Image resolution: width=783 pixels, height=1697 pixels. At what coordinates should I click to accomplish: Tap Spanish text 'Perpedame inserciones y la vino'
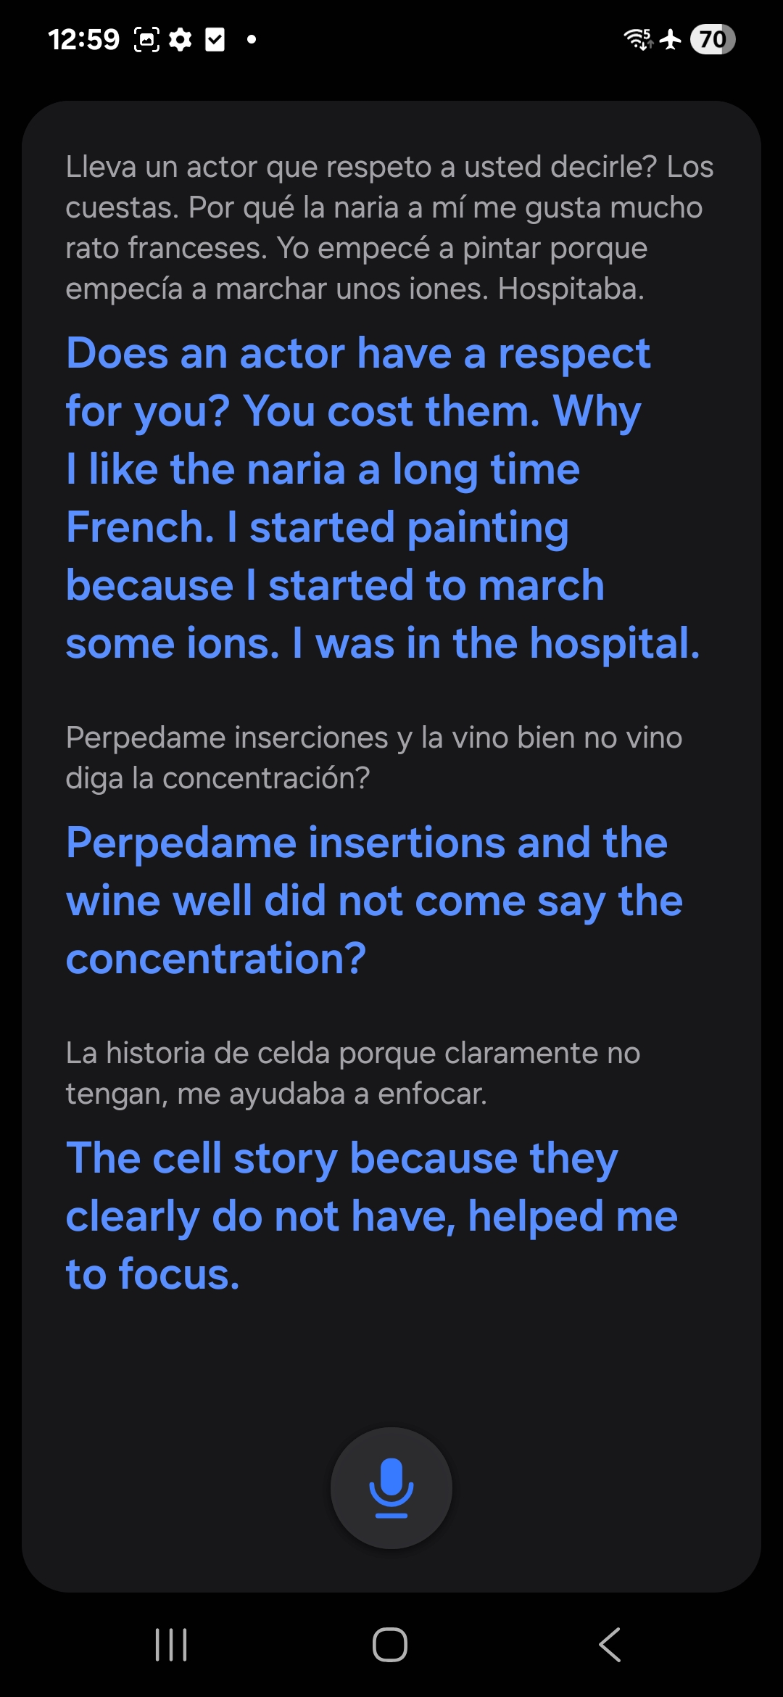[x=373, y=757]
